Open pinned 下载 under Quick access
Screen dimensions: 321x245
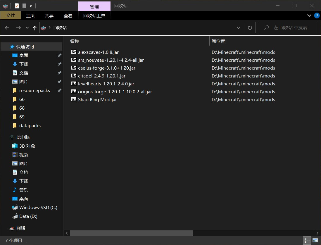point(24,64)
